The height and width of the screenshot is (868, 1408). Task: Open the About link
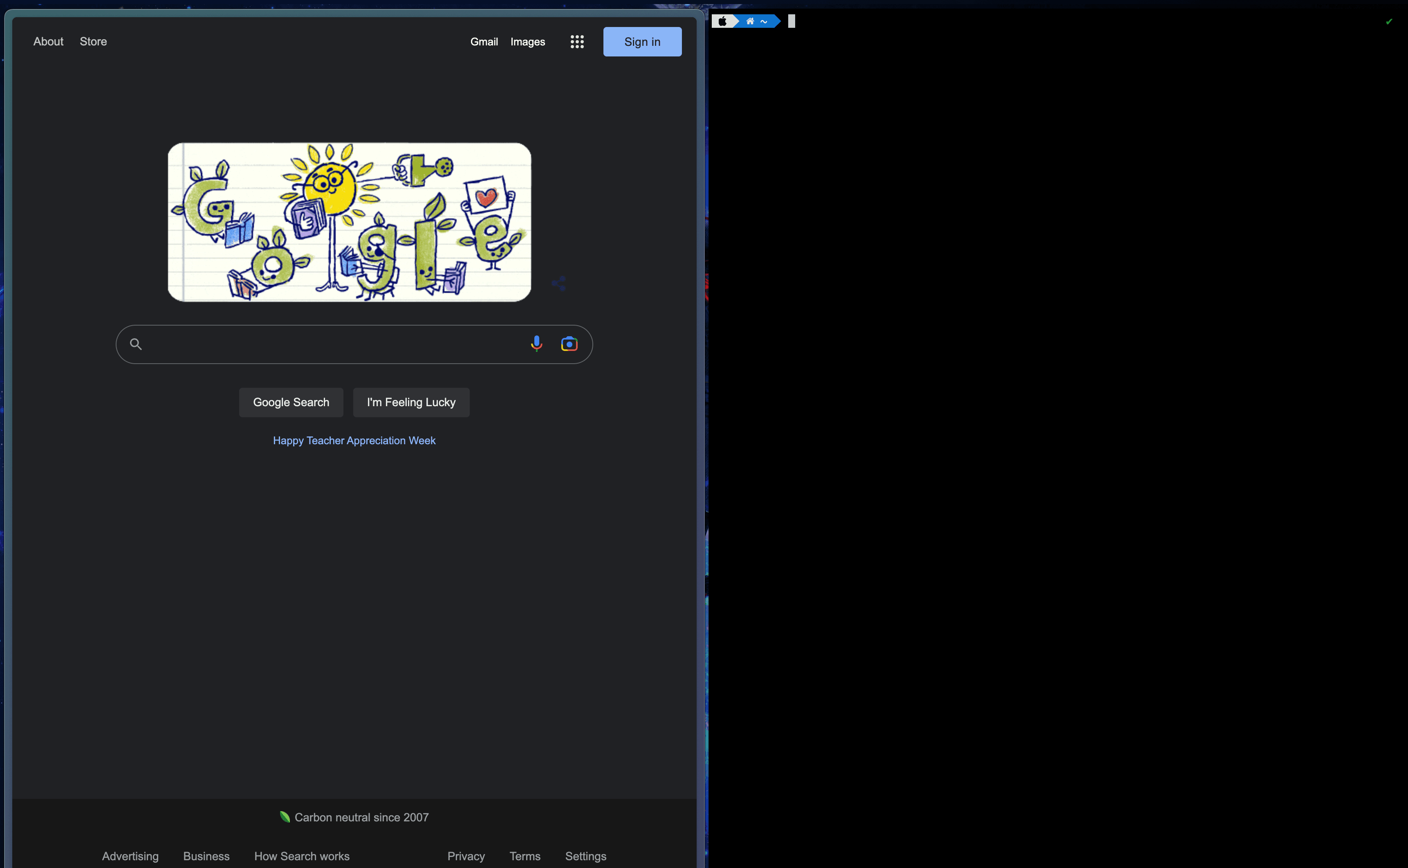pos(48,41)
